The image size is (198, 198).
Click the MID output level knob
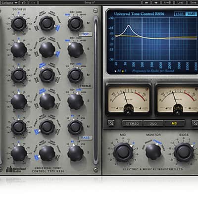click(123, 152)
